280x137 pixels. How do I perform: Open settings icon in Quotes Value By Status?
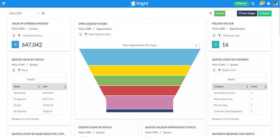pos(14,70)
